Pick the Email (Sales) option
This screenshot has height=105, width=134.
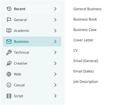pos(84,71)
